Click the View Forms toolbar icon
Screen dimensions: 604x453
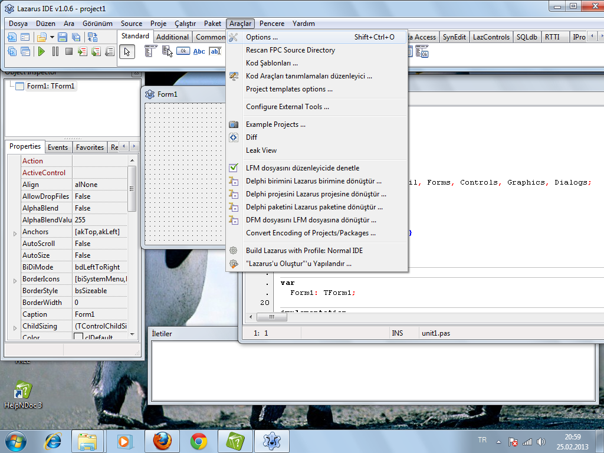25,51
